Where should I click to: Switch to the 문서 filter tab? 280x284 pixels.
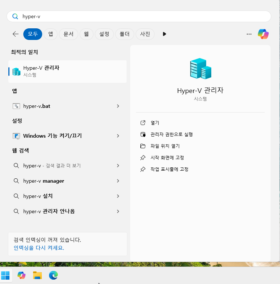pos(69,34)
